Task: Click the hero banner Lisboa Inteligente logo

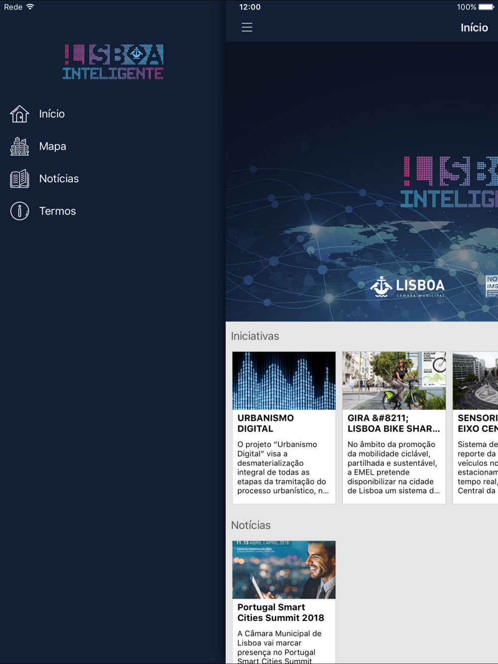Action: [450, 182]
